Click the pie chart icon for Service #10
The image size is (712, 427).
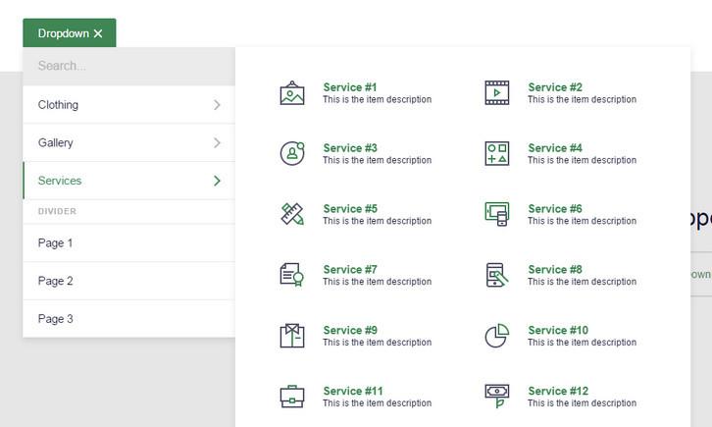coord(497,336)
